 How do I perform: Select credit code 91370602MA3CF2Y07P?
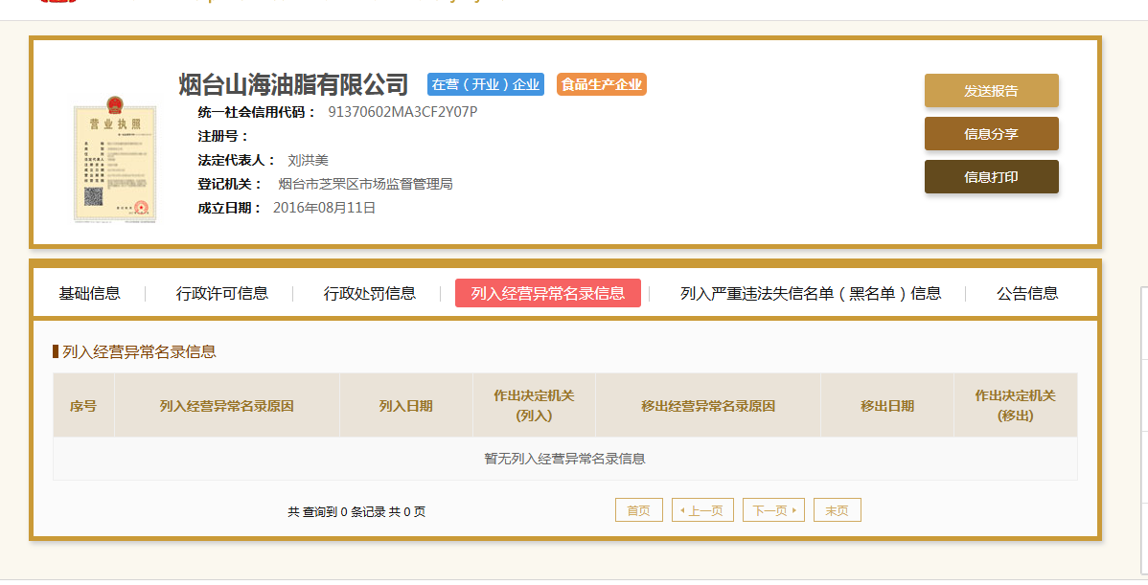pos(402,112)
